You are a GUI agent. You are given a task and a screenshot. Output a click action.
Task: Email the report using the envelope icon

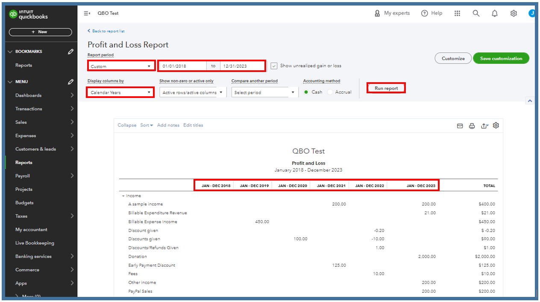(x=460, y=126)
